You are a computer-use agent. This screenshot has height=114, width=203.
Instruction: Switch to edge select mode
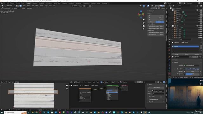[19, 6]
